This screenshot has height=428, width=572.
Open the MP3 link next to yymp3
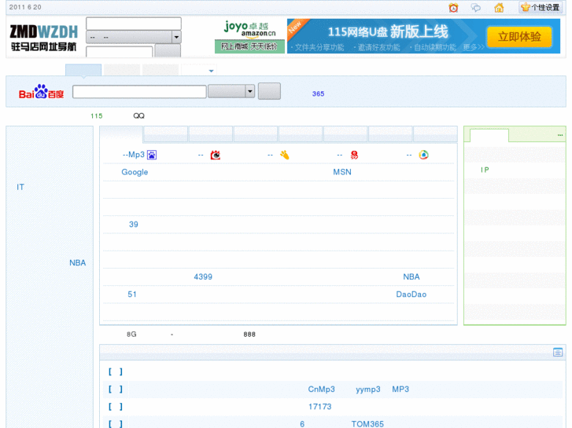(400, 389)
